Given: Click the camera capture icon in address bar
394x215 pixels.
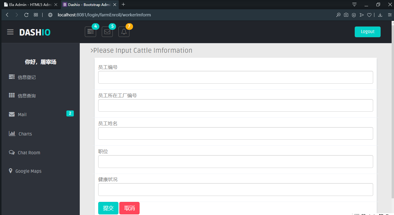Looking at the screenshot, I should (346, 15).
